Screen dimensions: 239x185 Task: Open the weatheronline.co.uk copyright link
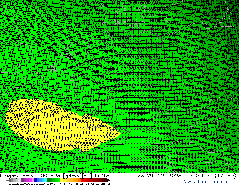(207, 182)
